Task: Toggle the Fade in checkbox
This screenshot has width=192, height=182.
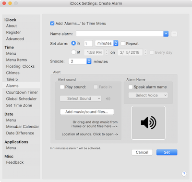Action: click(x=96, y=87)
